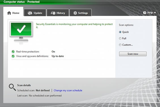The height and width of the screenshot is (107, 160).
Task: Click the "Computer status - Protected" title
Action: coord(22,2)
